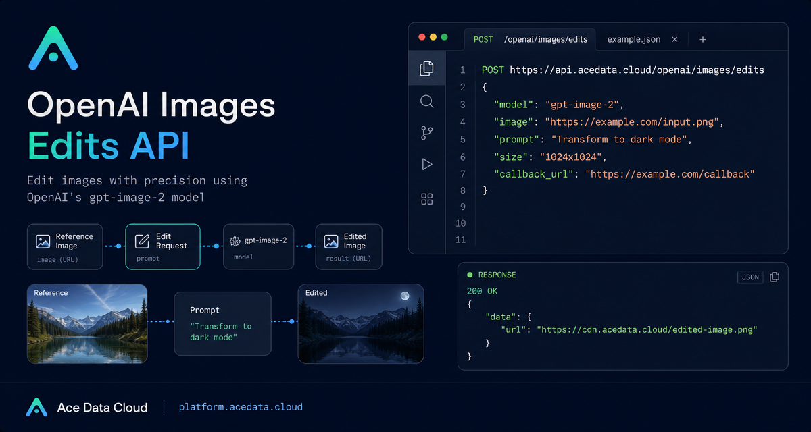Click the api.acedata.cloud POST URL on line 1
Image resolution: width=811 pixels, height=432 pixels.
click(x=637, y=70)
